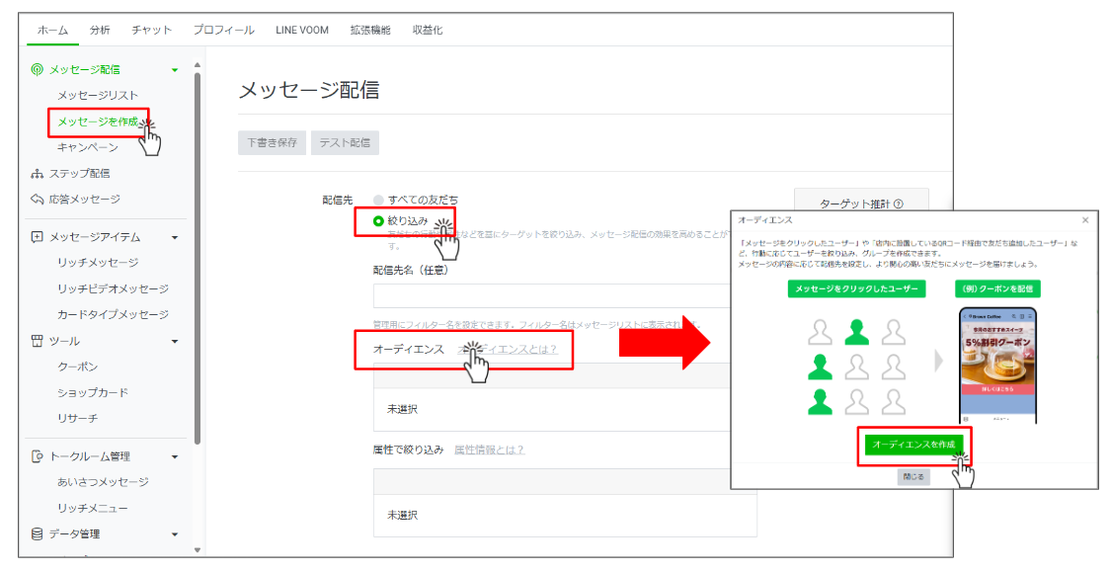Click the sidebar scrollbar up arrow
Image resolution: width=1111 pixels, height=572 pixels.
point(197,65)
